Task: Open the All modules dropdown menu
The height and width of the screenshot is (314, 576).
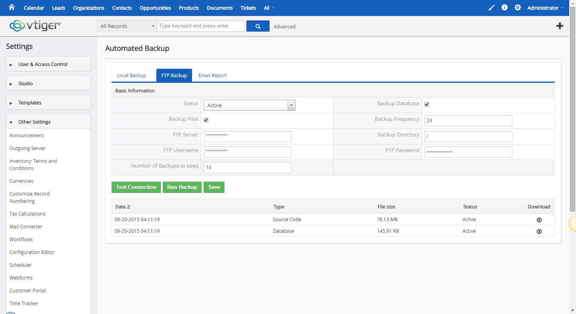Action: coord(269,8)
